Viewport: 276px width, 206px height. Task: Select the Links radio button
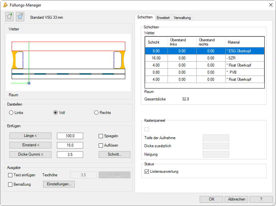11,113
